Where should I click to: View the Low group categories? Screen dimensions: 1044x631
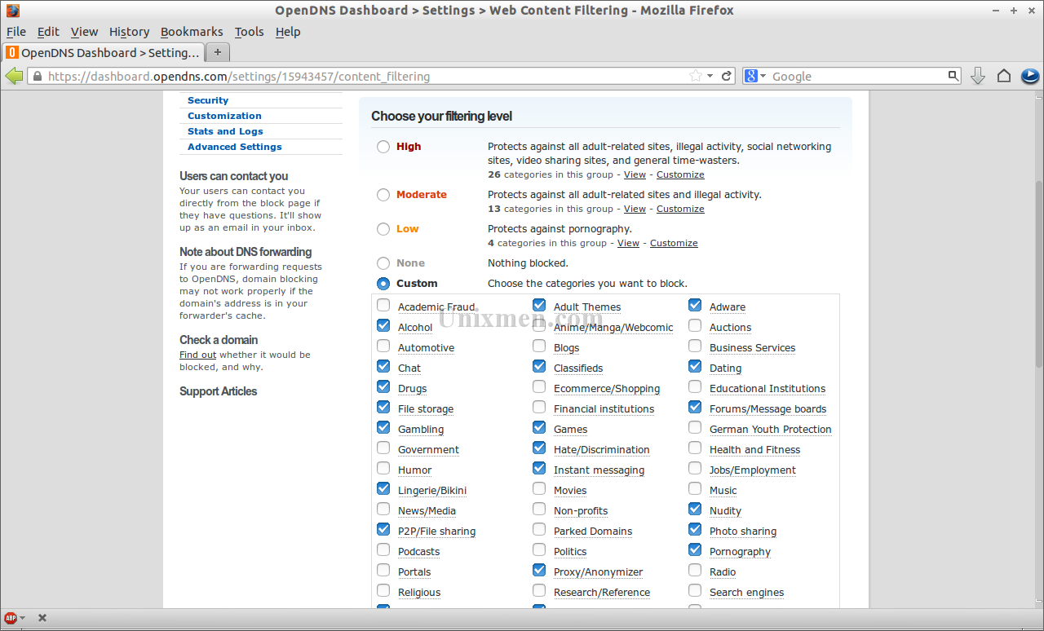tap(628, 243)
